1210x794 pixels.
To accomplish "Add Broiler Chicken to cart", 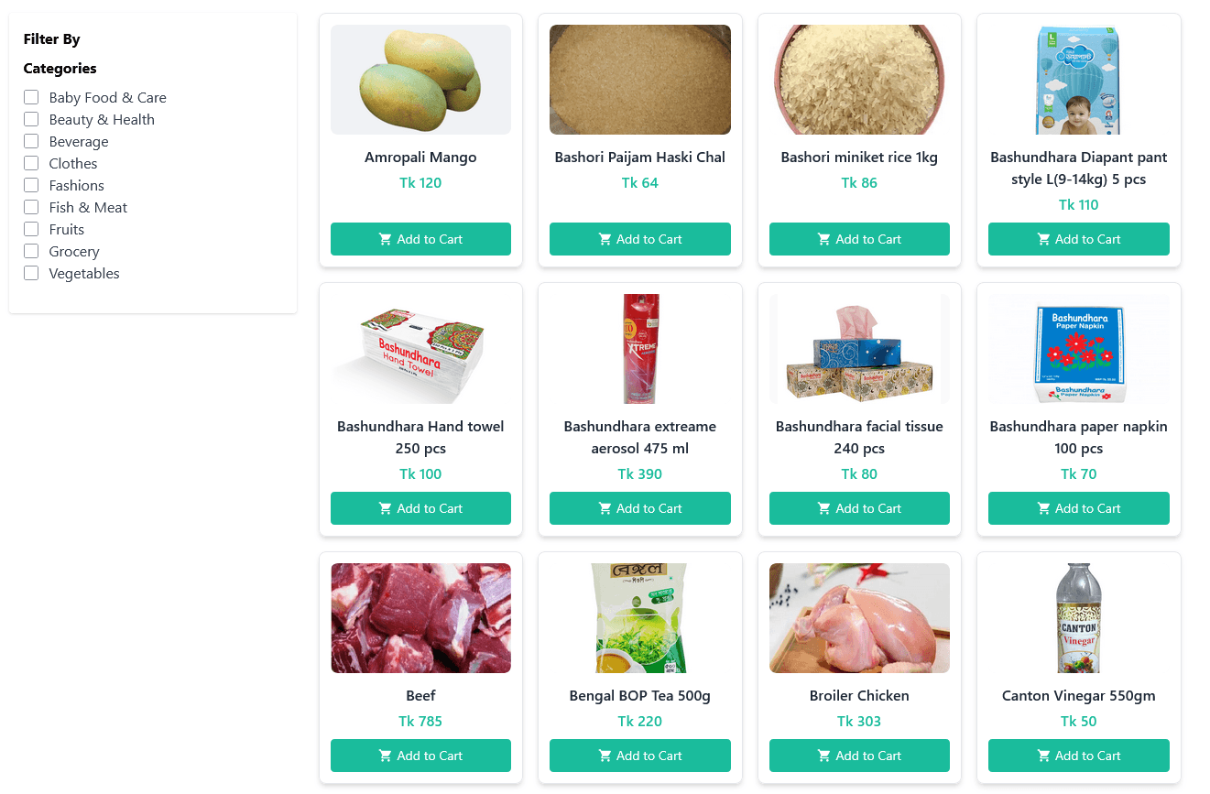I will 859,756.
